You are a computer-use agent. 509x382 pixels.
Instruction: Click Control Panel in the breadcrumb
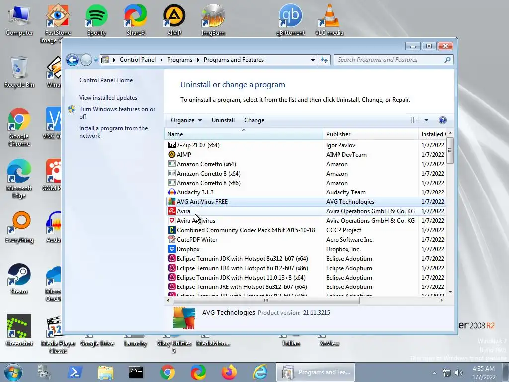tap(138, 60)
